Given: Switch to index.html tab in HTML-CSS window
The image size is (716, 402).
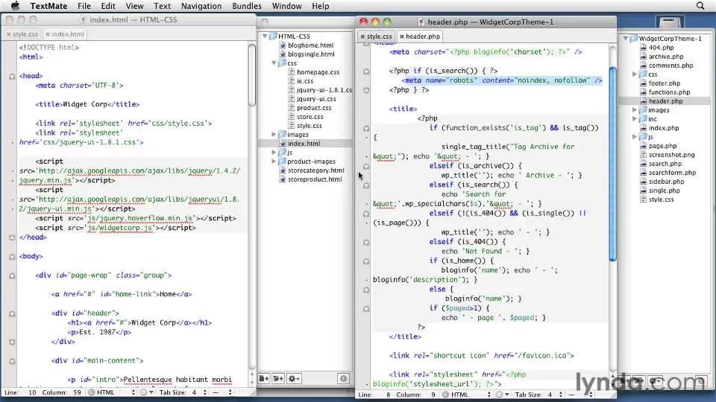Looking at the screenshot, I should (x=65, y=34).
